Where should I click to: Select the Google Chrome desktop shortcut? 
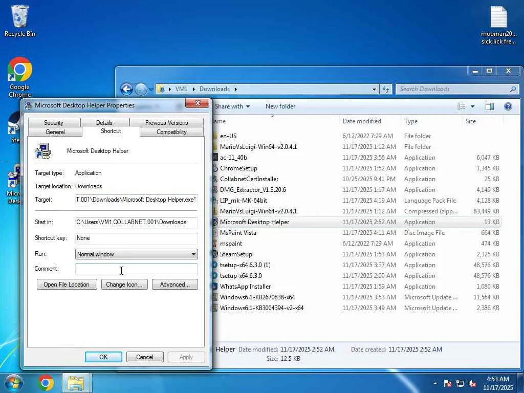click(x=20, y=77)
